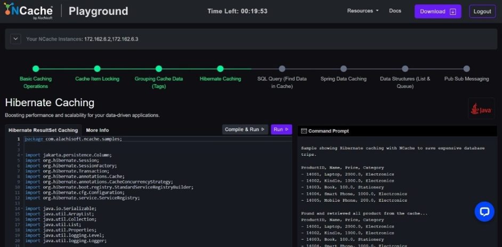Click the purple Run button

(281, 130)
